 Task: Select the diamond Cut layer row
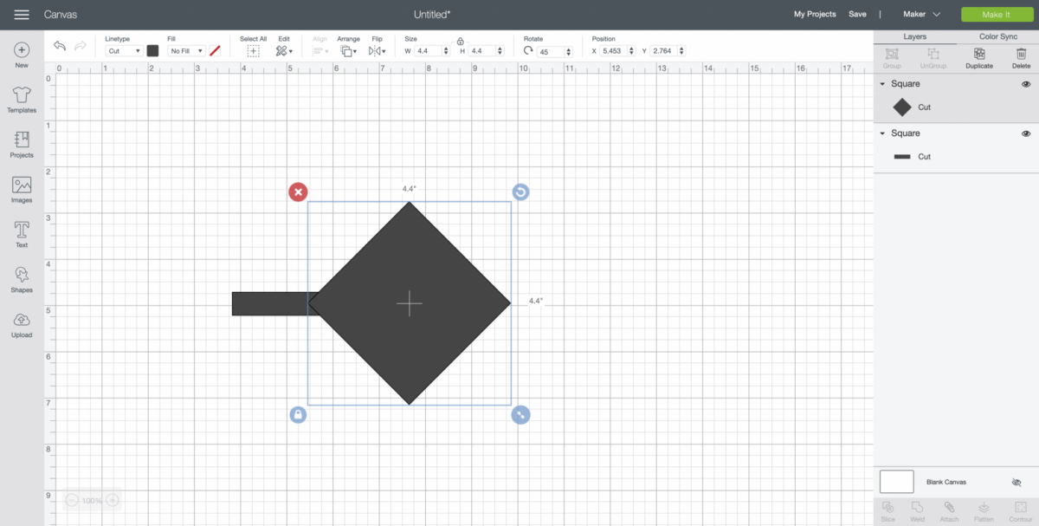tap(956, 107)
